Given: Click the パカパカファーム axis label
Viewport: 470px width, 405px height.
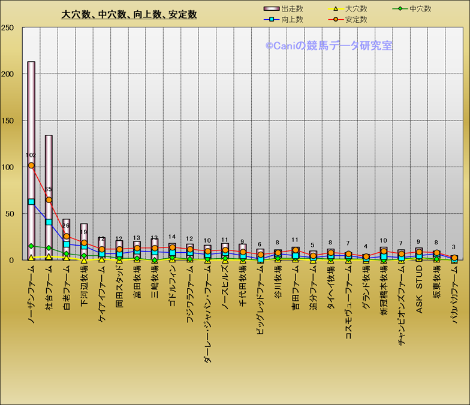Looking at the screenshot, I should coord(454,294).
